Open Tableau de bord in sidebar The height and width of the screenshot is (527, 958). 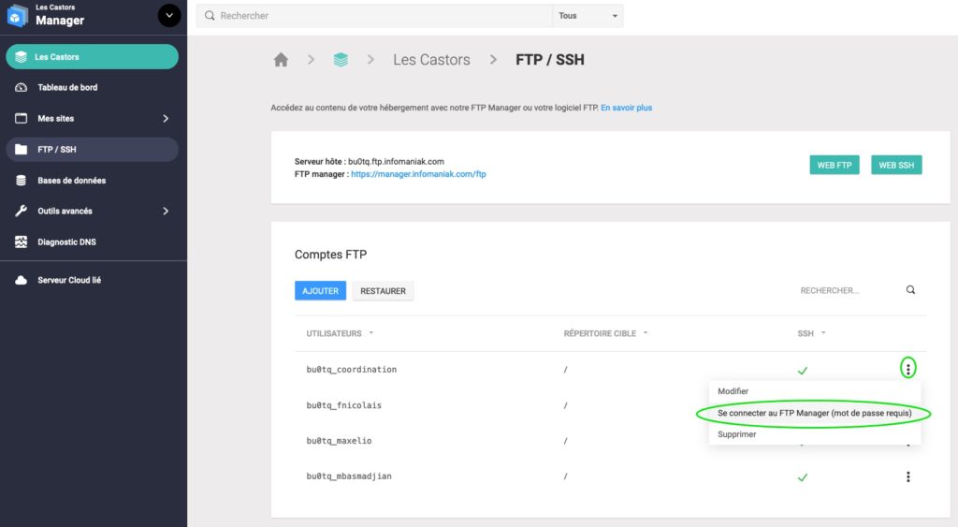click(x=67, y=88)
